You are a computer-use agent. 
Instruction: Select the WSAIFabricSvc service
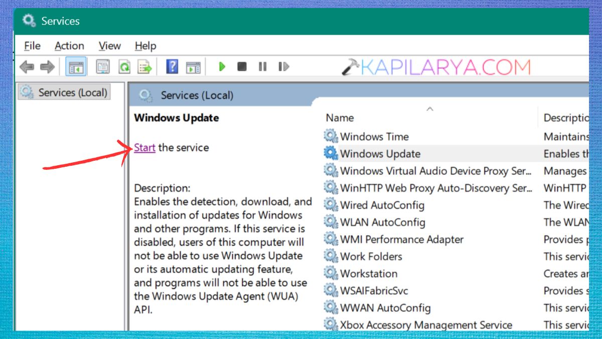374,290
